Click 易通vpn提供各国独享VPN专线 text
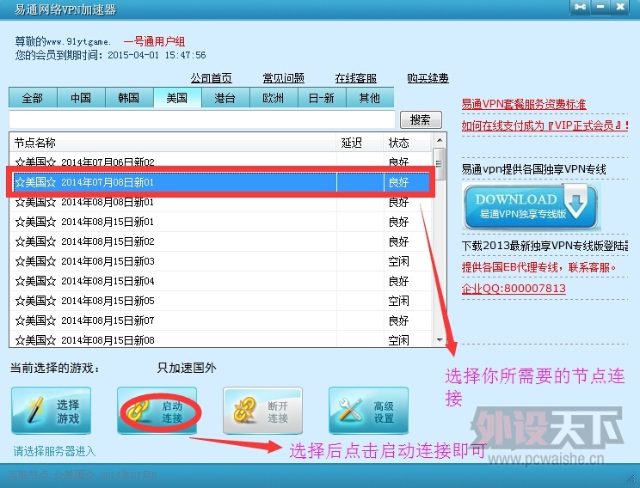Image resolution: width=640 pixels, height=488 pixels. click(534, 169)
